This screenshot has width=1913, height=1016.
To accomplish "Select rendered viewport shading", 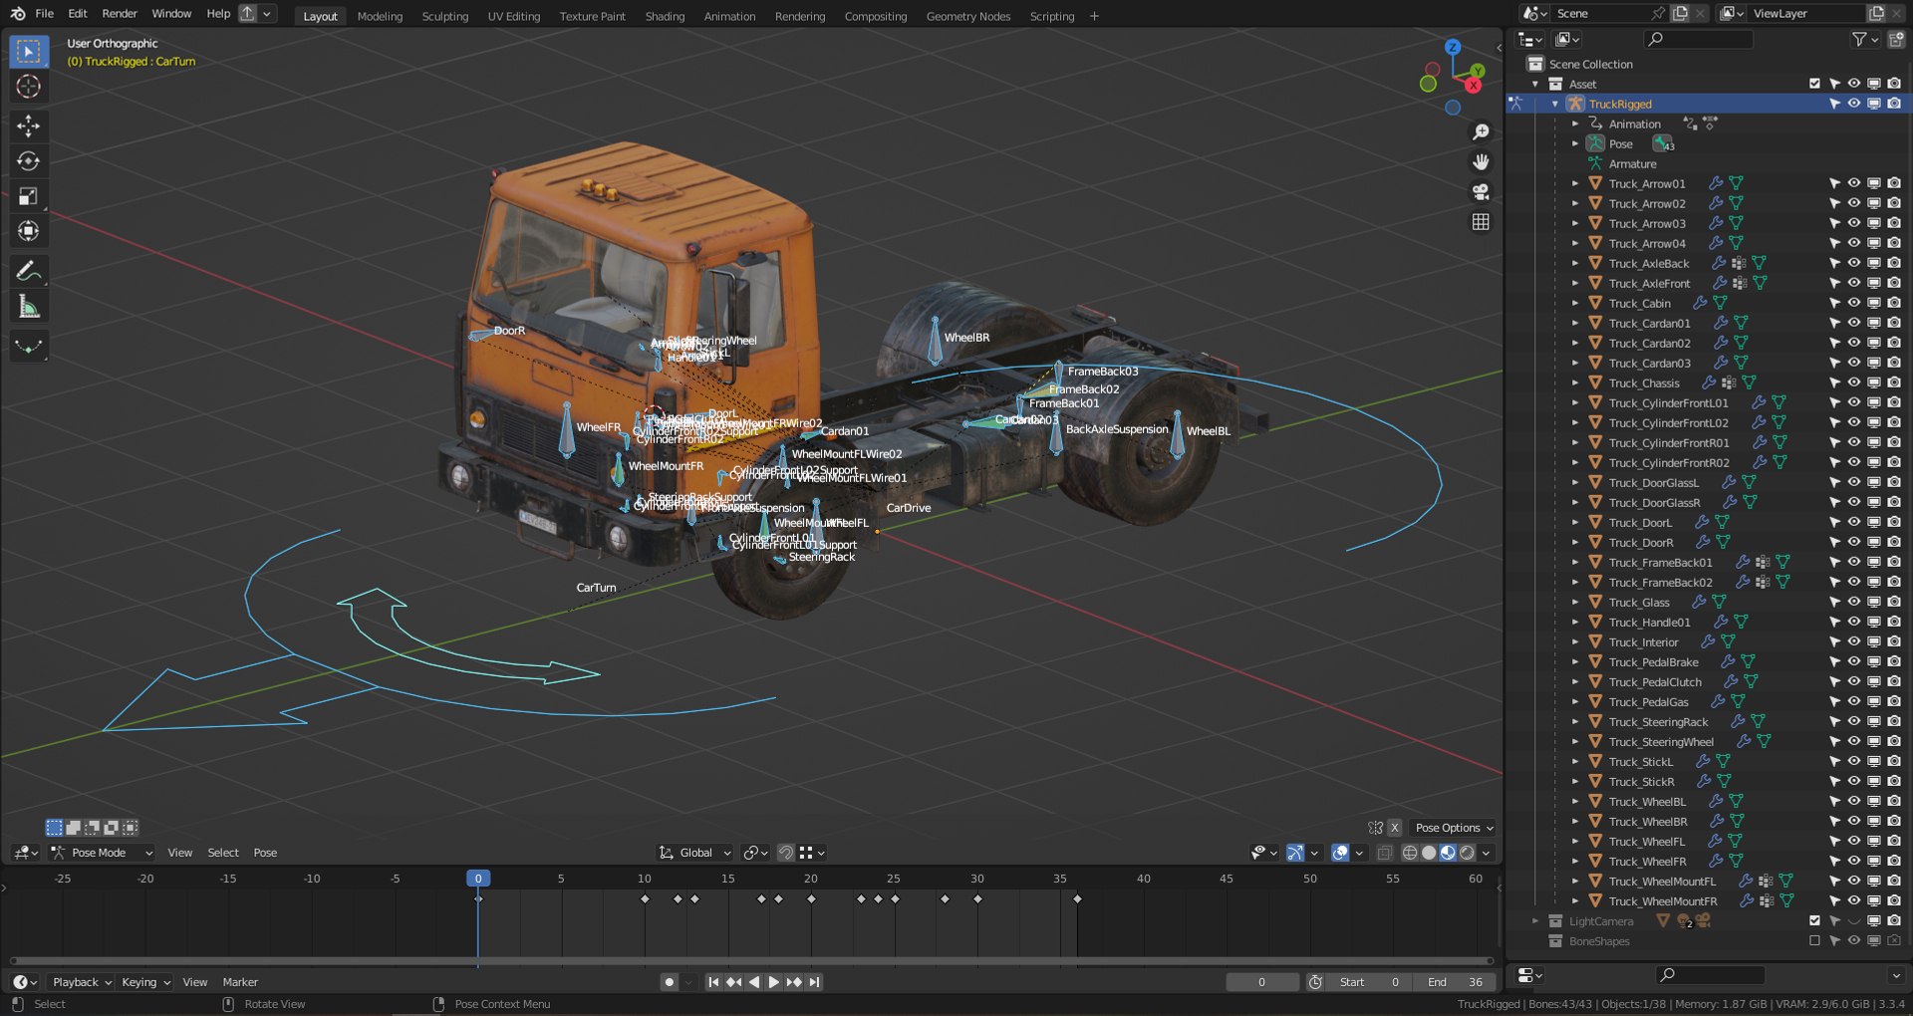I will point(1467,853).
